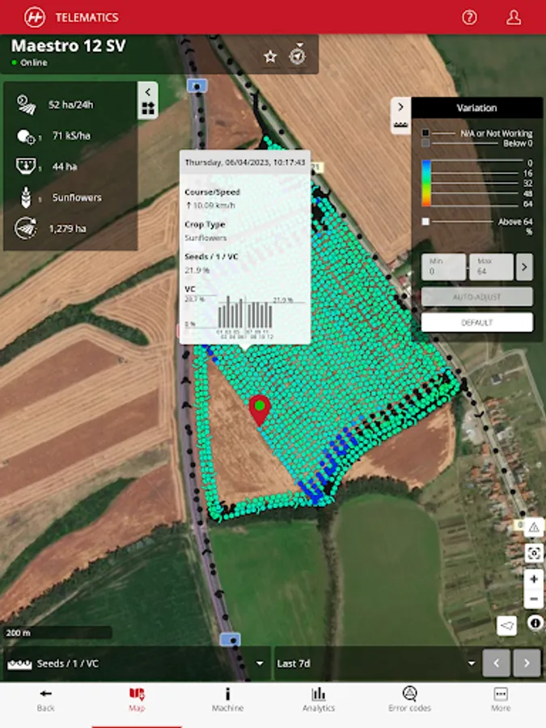Collapse the Variation legend panel
Viewport: 546px width, 728px height.
tap(400, 108)
